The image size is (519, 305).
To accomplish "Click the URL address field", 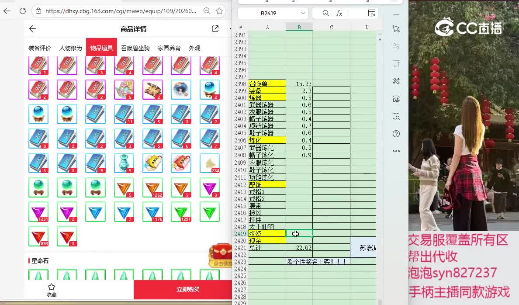I will point(121,11).
